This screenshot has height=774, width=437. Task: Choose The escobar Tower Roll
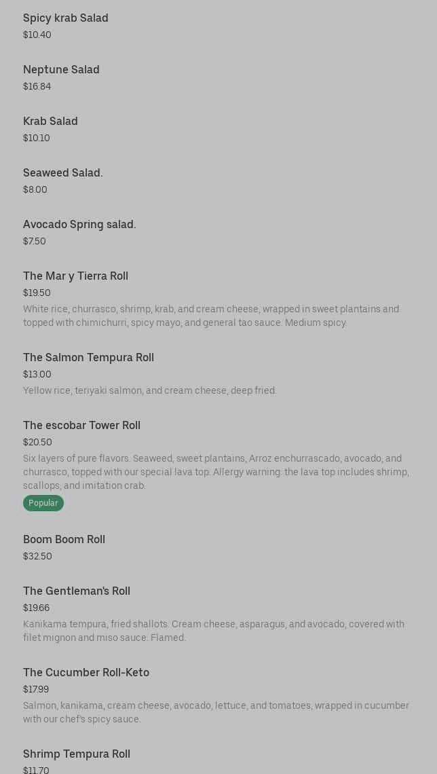(81, 426)
